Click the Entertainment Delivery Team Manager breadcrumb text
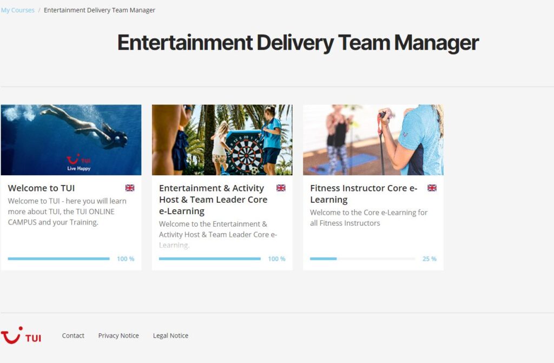Screen dimensions: 554x363 pyautogui.click(x=100, y=10)
